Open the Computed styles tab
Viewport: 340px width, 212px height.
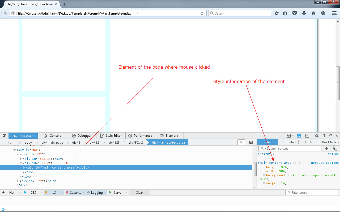288,142
